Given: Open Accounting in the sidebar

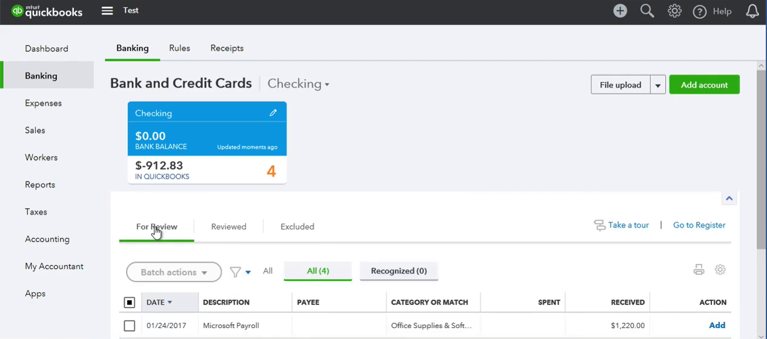Looking at the screenshot, I should pos(47,239).
